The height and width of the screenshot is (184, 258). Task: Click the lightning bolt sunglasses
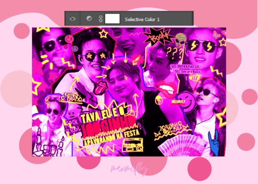coord(202,45)
